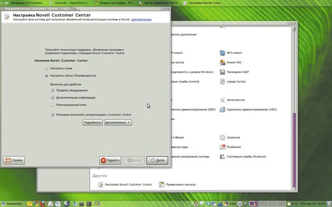The height and width of the screenshot is (207, 332).
Task: Select 'Настроить сейчас (Рекомендуется)' radio option
Action: (x=46, y=76)
